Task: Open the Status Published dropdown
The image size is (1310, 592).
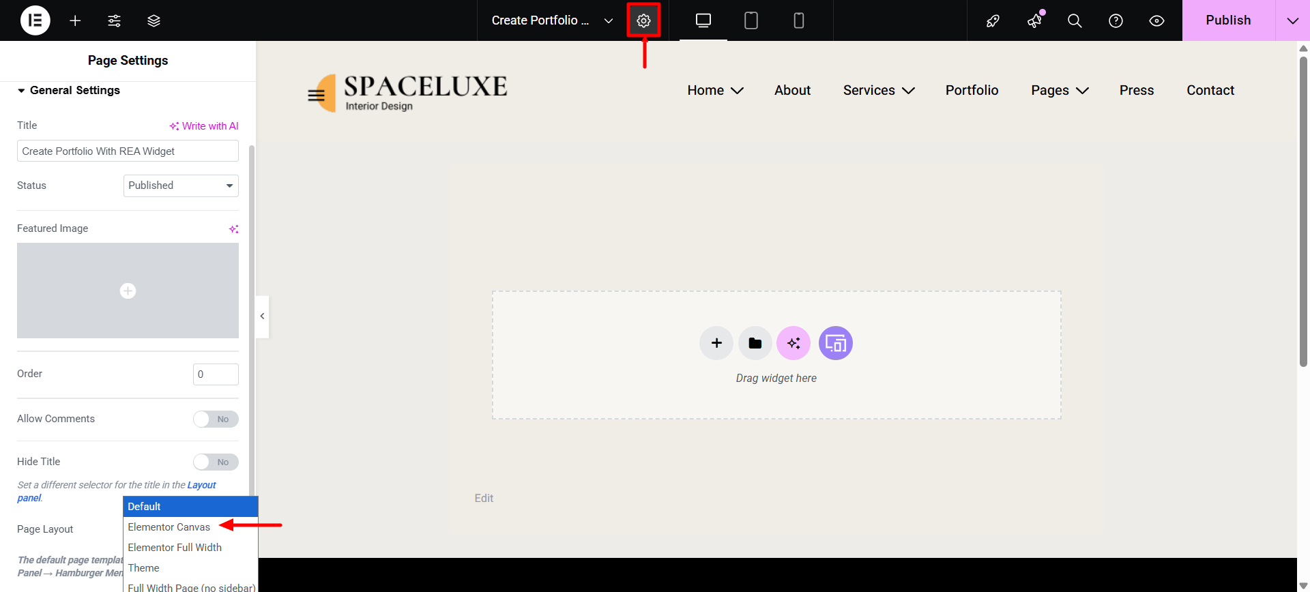Action: click(181, 186)
